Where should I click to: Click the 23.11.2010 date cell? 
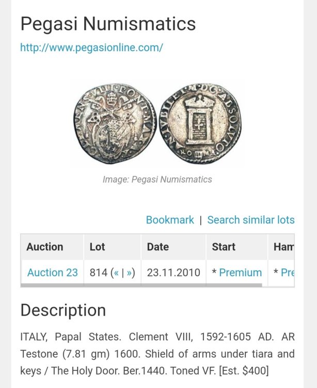pos(173,273)
